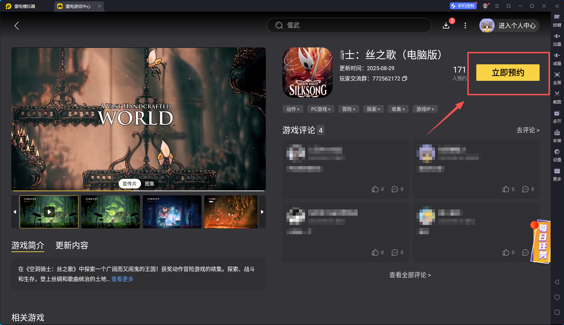Collapse the sidebar with double-chevron icon
564x325 pixels.
pos(557,6)
